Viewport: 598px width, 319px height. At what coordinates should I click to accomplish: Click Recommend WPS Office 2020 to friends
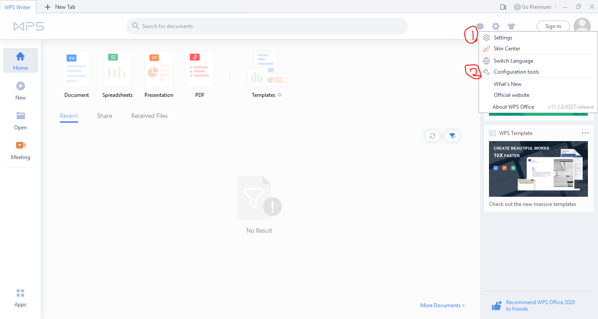tap(540, 305)
